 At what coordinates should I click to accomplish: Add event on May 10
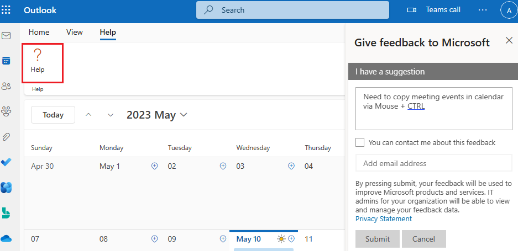291,238
